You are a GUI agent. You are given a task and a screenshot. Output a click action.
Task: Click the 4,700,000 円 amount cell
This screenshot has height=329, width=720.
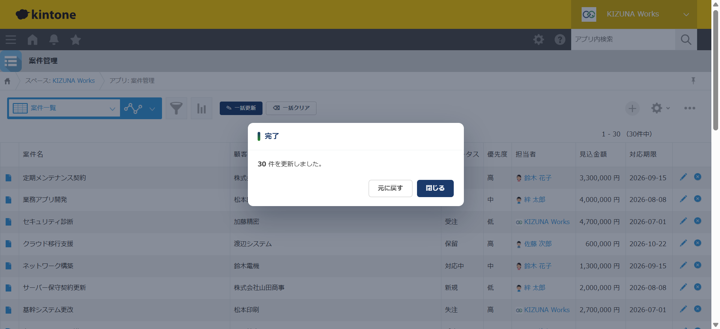click(x=600, y=222)
